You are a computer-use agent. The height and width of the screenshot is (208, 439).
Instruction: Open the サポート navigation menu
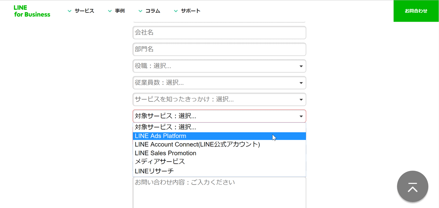click(x=187, y=11)
